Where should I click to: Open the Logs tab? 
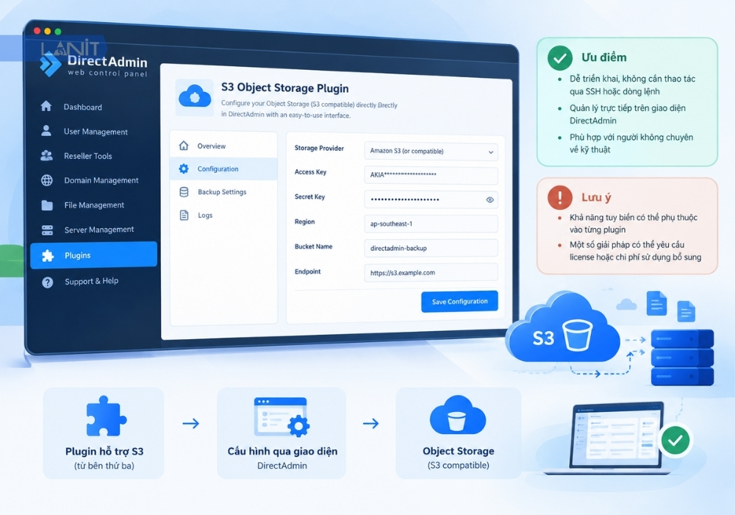223,216
